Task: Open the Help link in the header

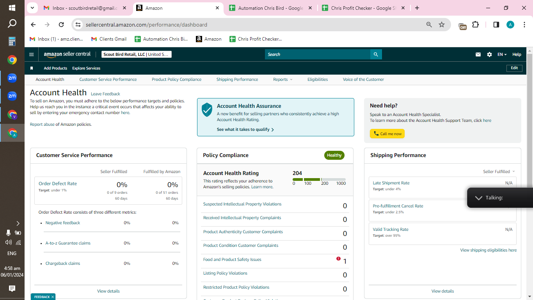Action: tap(517, 55)
